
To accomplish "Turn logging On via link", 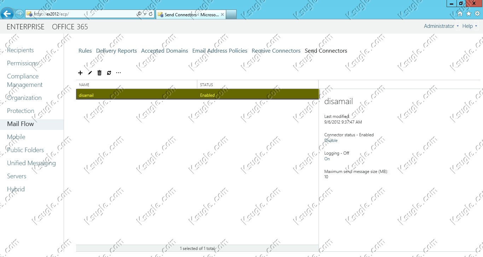I will 327,159.
